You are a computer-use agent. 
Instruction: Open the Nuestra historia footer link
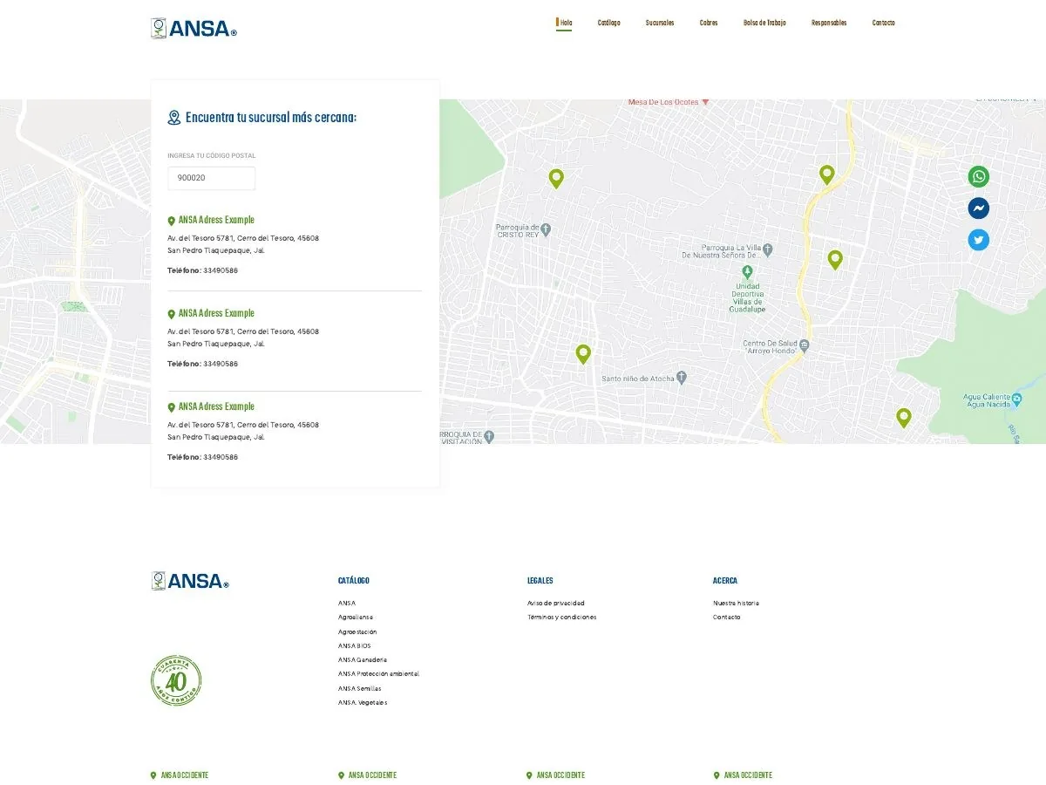pos(737,604)
